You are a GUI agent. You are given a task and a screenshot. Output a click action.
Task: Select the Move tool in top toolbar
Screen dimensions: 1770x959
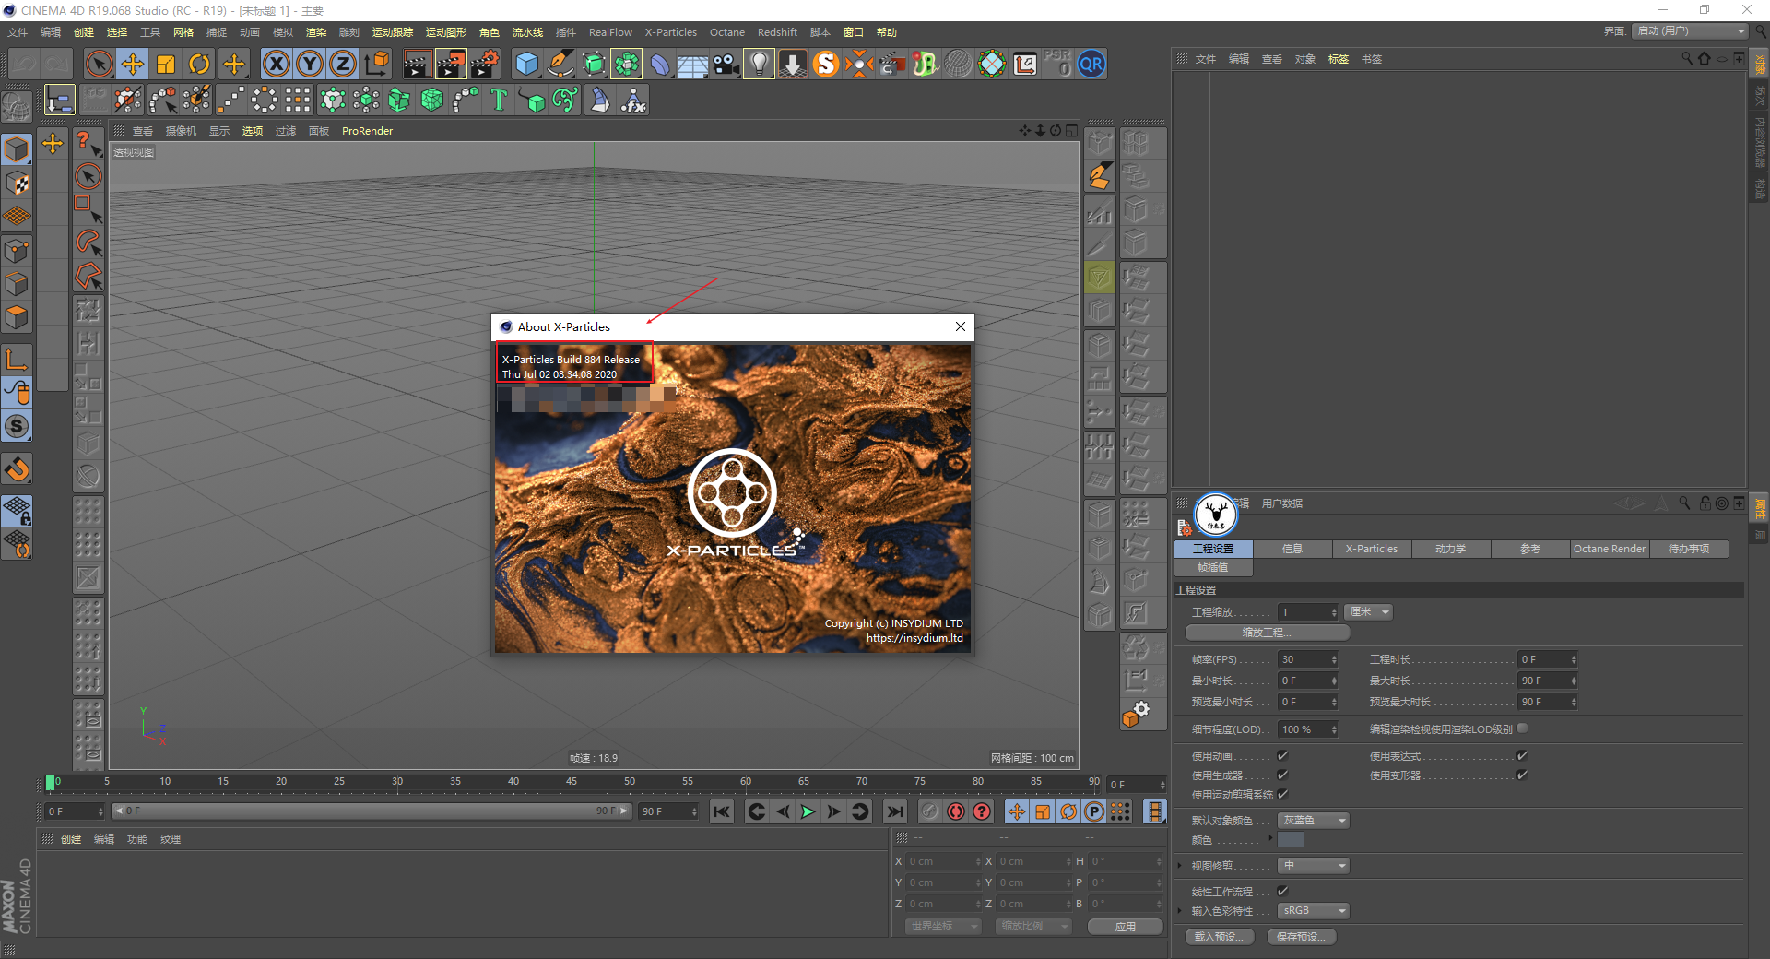(133, 64)
